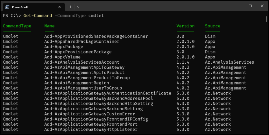269x135 pixels.
Task: Click version 2.0.1.0 for Add-AppxPackage row
Action: click(x=185, y=47)
